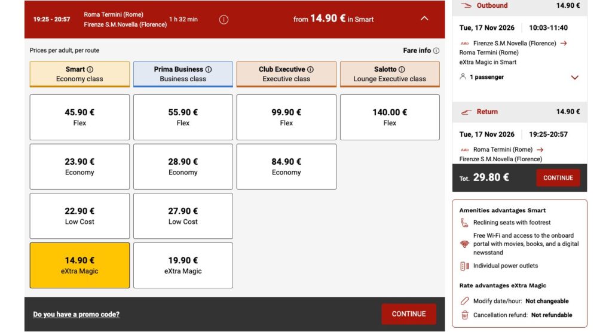Click the Outbound section header
The height and width of the screenshot is (332, 612).
tap(519, 7)
